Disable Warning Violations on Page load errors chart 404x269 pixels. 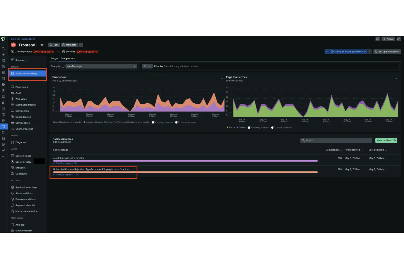pos(249,127)
